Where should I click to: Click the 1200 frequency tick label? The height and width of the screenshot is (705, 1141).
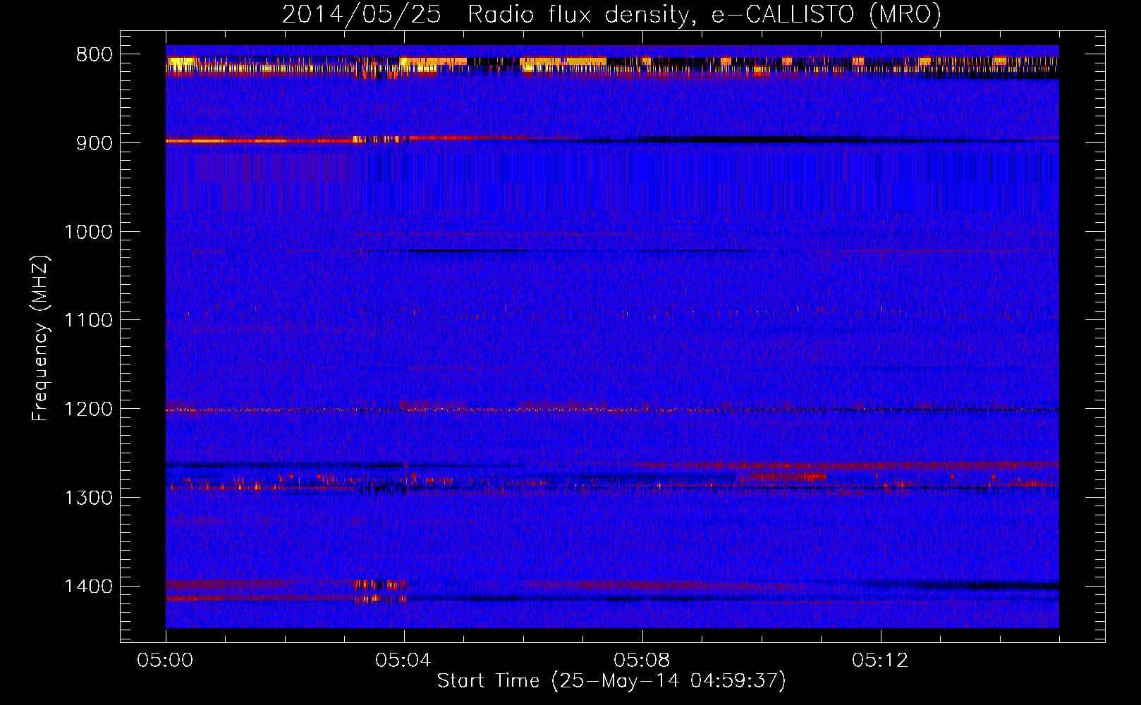pyautogui.click(x=88, y=410)
